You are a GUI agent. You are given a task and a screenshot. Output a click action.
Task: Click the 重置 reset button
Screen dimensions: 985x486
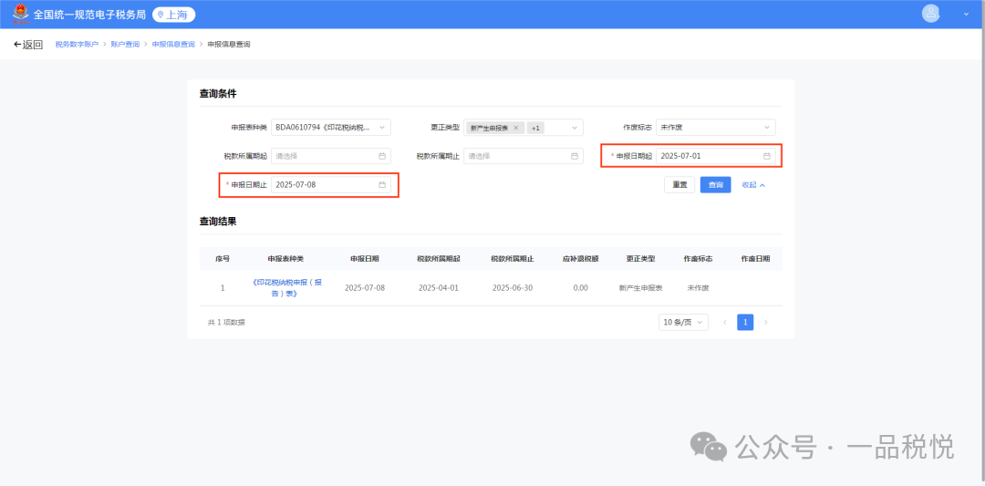click(679, 185)
